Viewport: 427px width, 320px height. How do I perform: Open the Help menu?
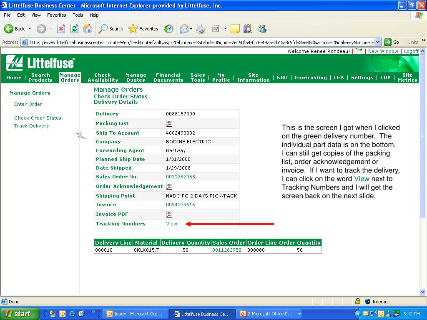point(94,15)
